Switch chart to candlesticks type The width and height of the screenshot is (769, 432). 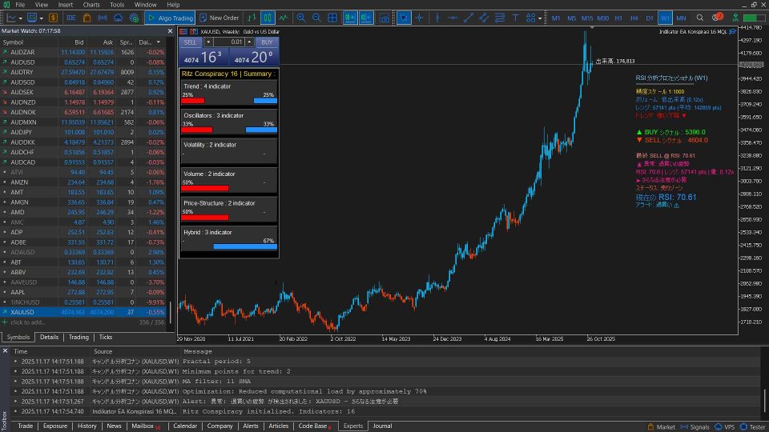(268, 18)
